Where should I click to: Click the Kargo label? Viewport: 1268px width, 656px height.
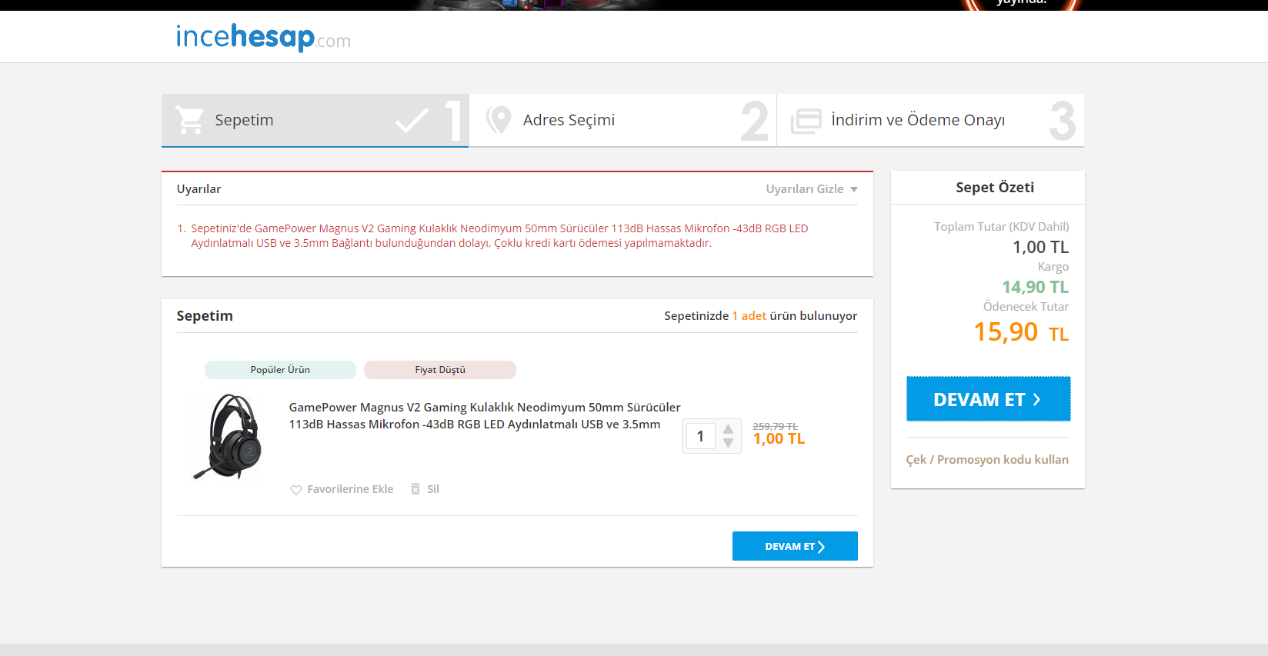1053,267
